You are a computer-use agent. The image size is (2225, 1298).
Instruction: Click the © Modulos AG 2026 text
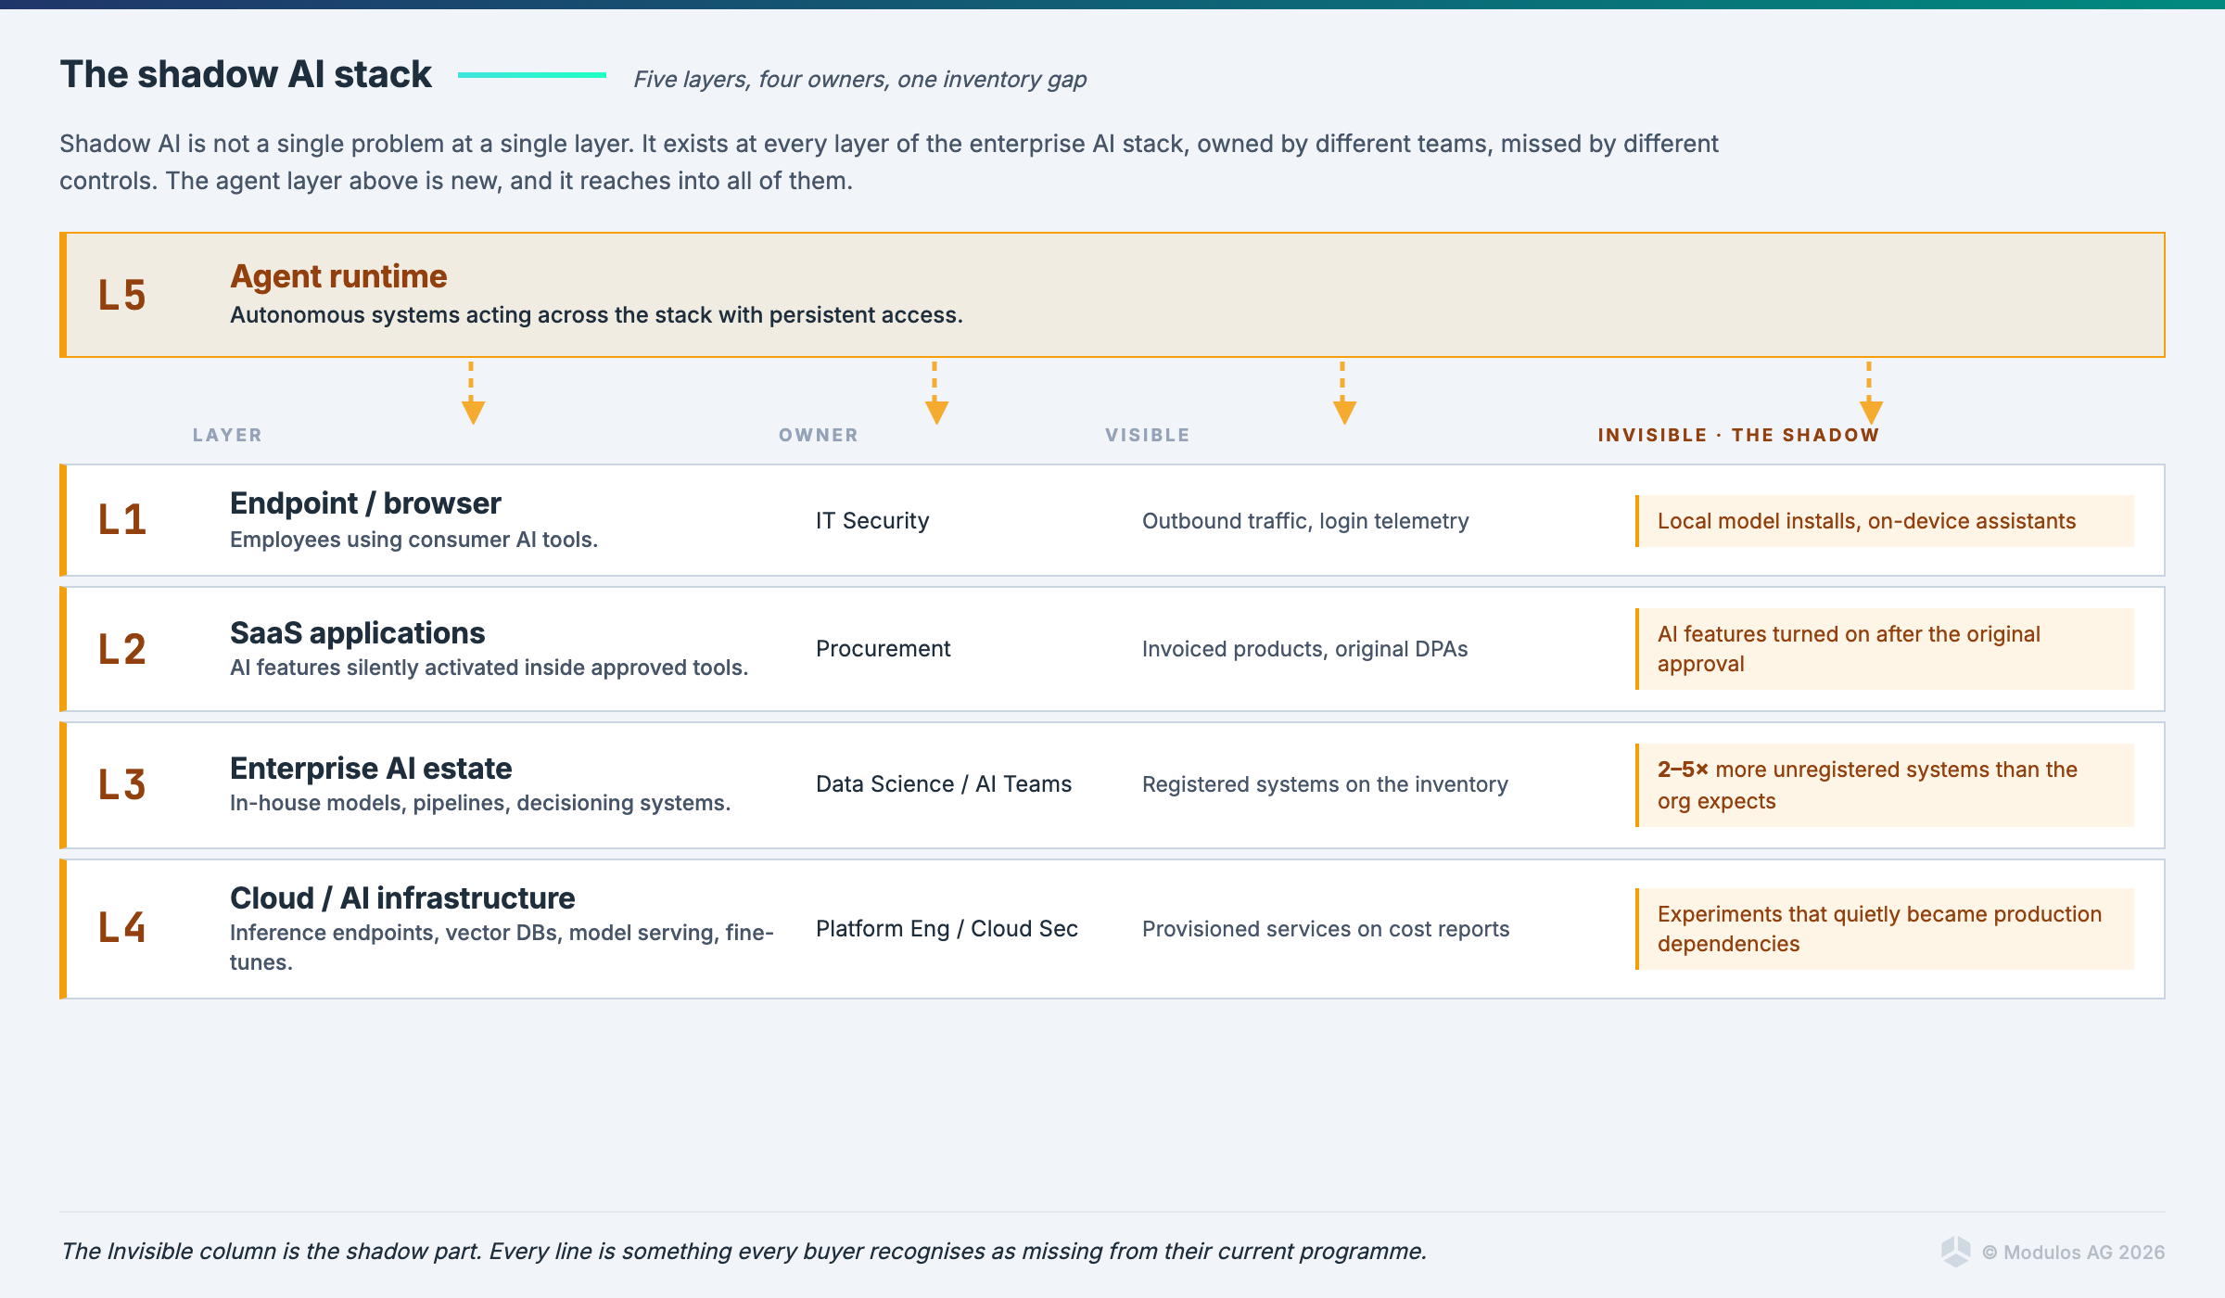click(2074, 1253)
